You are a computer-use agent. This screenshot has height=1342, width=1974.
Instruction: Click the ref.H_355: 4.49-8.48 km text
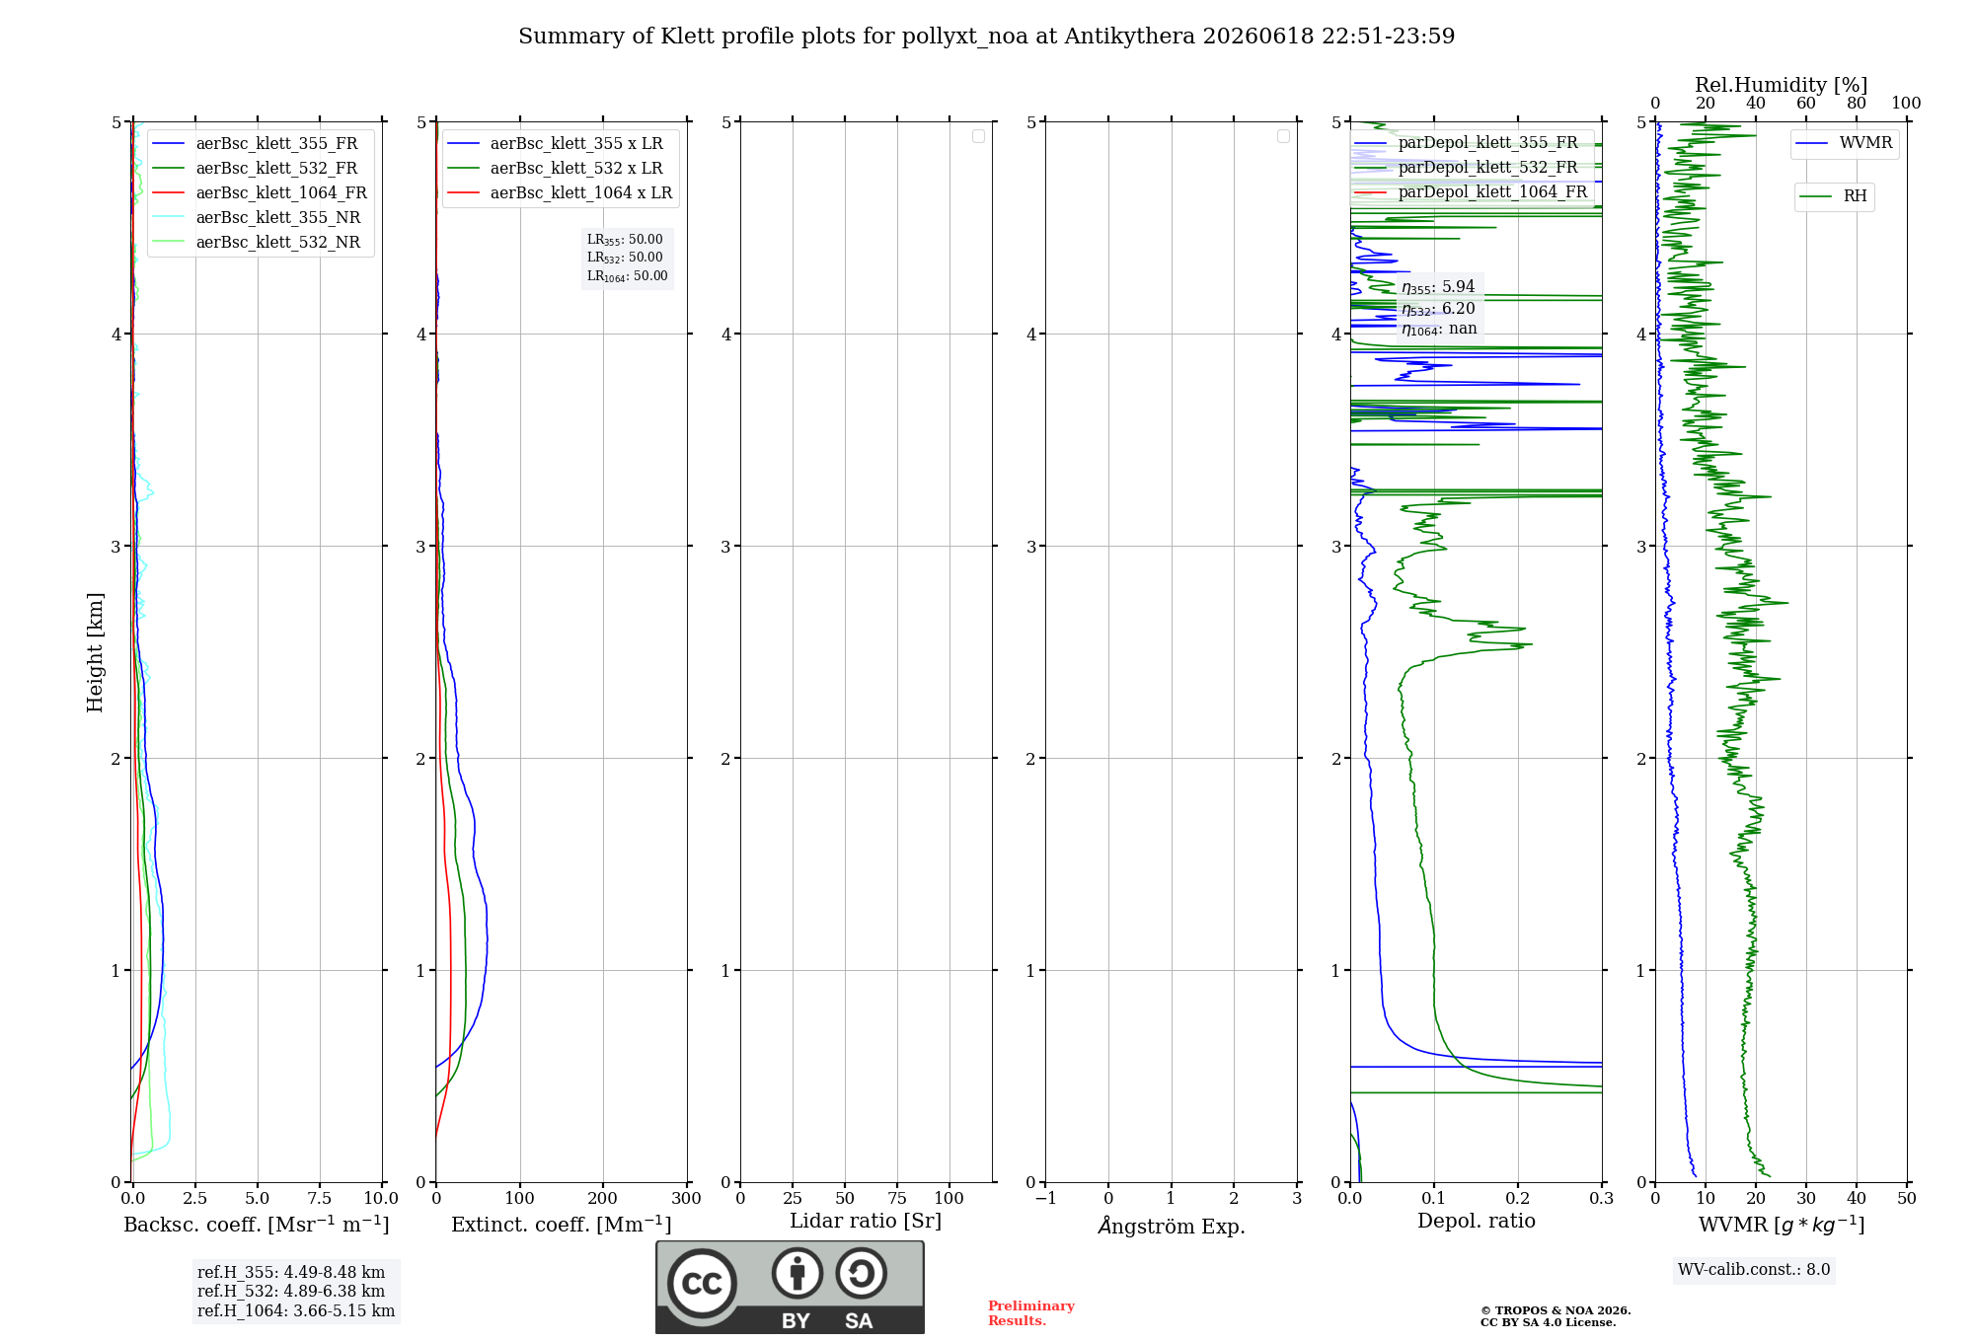point(291,1273)
